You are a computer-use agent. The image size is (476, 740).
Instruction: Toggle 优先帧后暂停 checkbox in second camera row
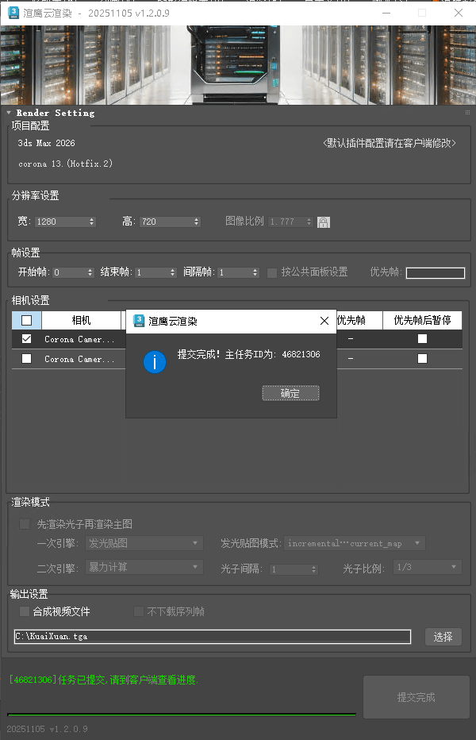pos(422,359)
